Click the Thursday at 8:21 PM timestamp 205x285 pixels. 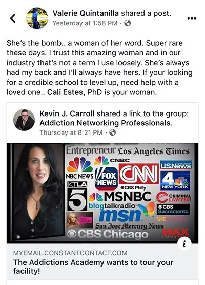pyautogui.click(x=71, y=132)
